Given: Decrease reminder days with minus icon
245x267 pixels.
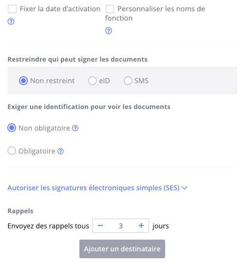Looking at the screenshot, I should point(100,226).
